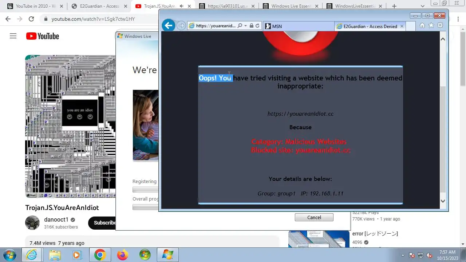The width and height of the screenshot is (466, 262).
Task: Open the 'Windows Live Essent' Chrome tab
Action: click(290, 6)
